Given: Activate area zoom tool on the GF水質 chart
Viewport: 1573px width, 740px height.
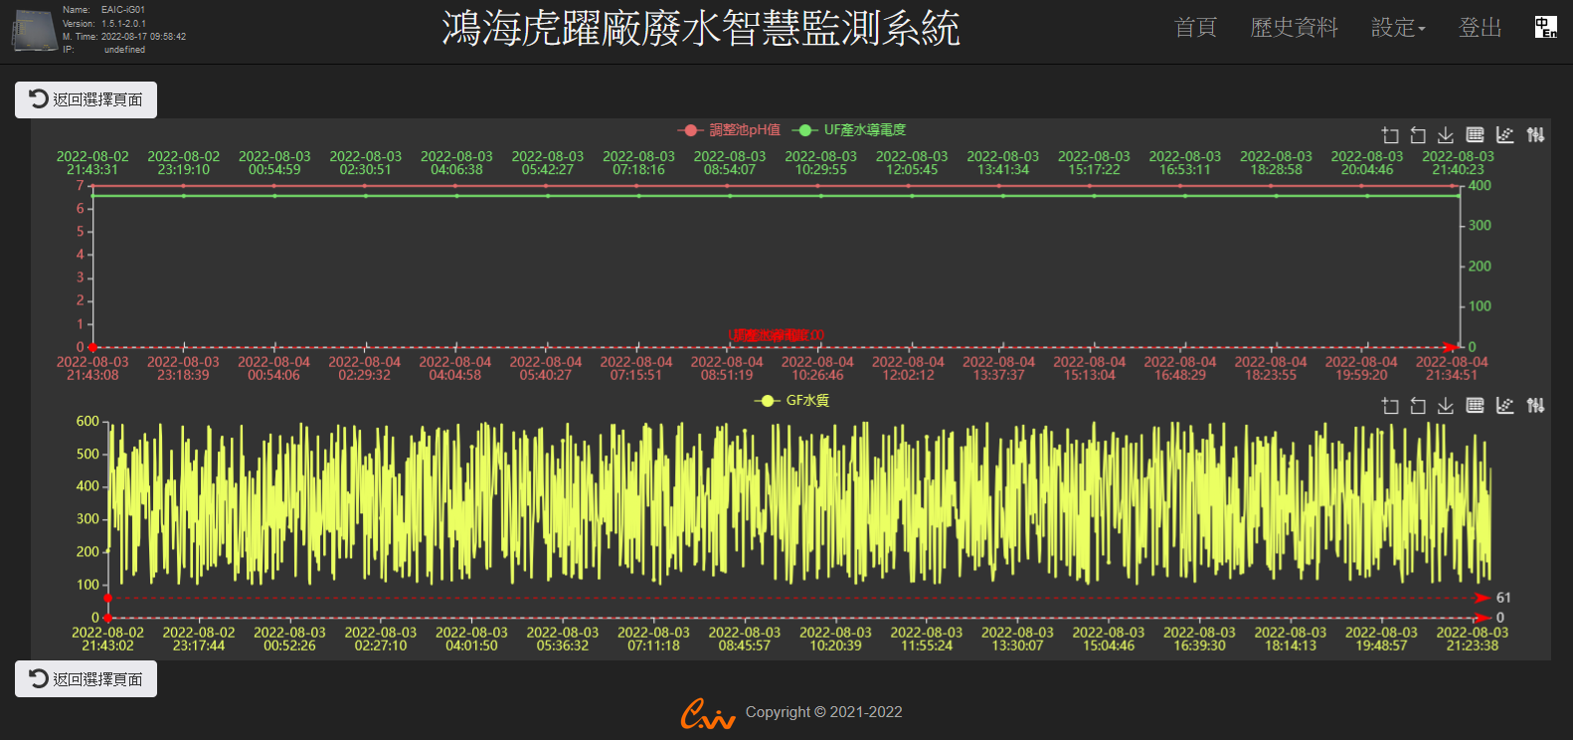Looking at the screenshot, I should (x=1390, y=406).
